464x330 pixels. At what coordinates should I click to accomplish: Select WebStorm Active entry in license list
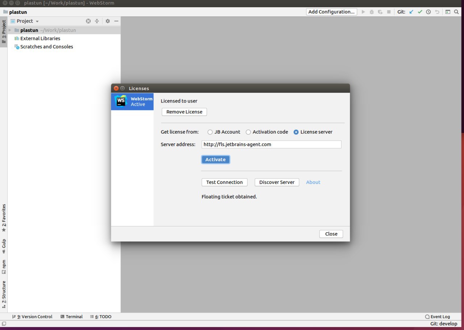click(x=132, y=101)
